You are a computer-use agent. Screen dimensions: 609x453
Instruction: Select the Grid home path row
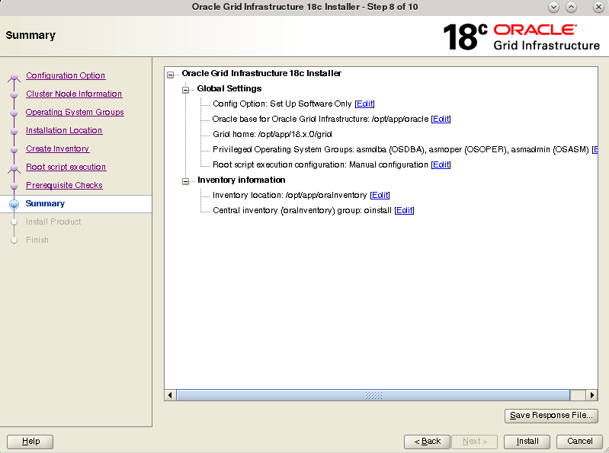pyautogui.click(x=272, y=134)
